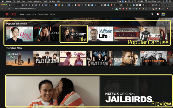Click the Netflix logo in the header
This screenshot has width=173, height=108.
click(11, 14)
